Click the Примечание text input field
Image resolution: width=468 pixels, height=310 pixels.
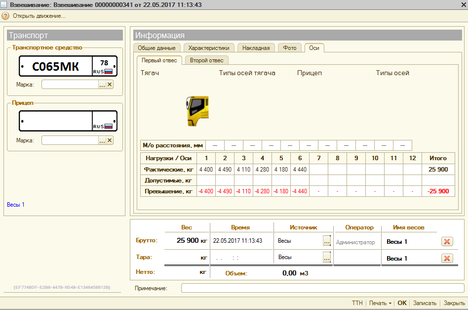322,288
